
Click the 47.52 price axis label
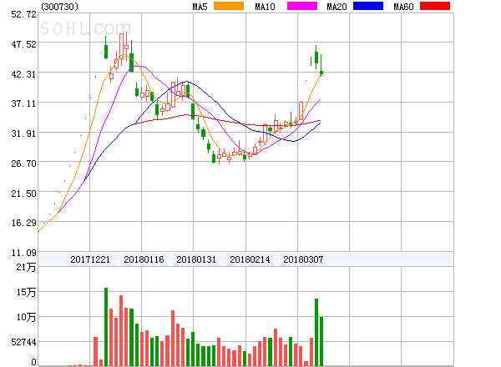coord(23,44)
